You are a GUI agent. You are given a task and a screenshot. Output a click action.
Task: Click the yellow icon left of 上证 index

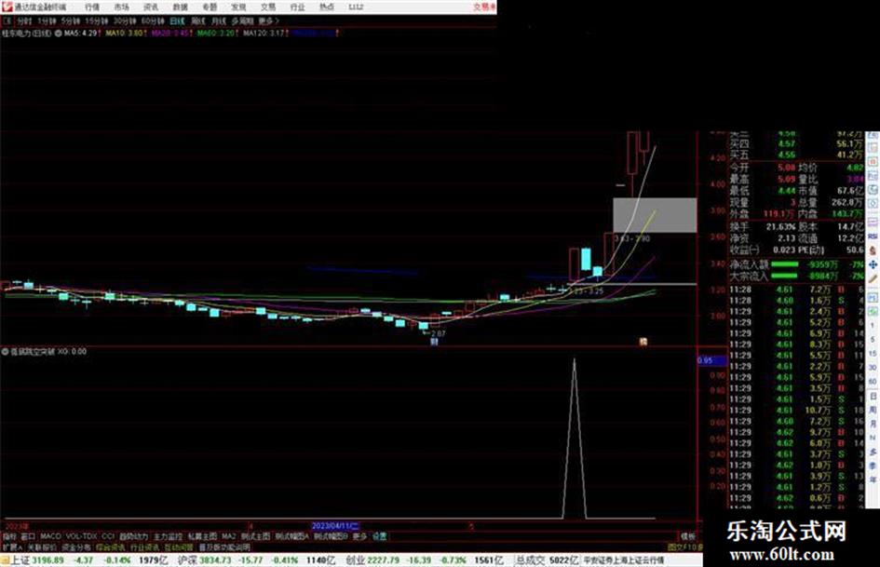pos(5,560)
